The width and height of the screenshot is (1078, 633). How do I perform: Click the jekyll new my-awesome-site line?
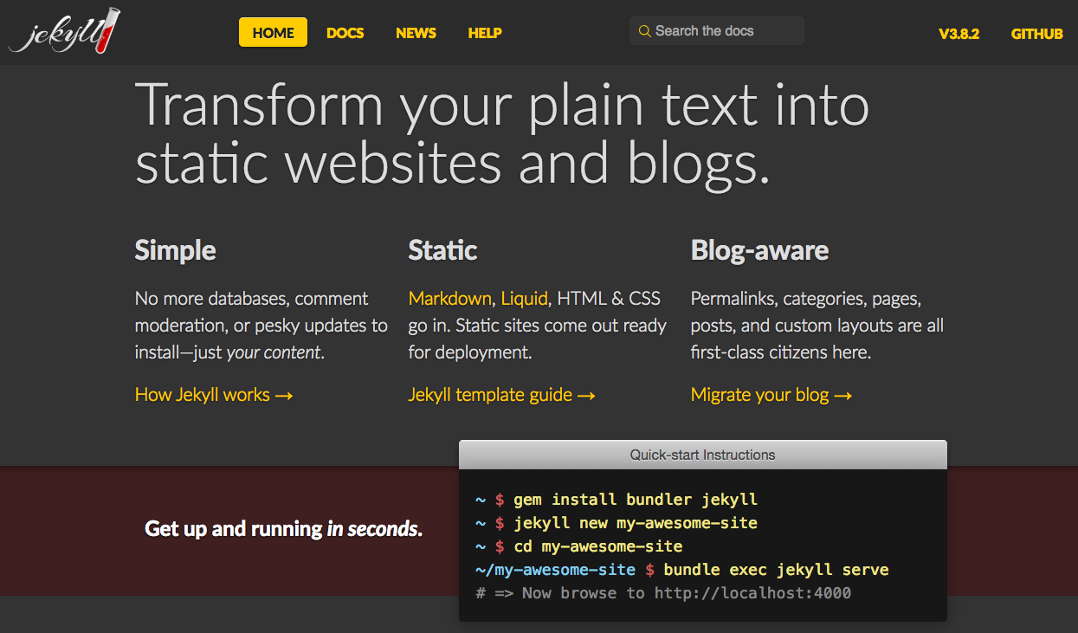616,523
